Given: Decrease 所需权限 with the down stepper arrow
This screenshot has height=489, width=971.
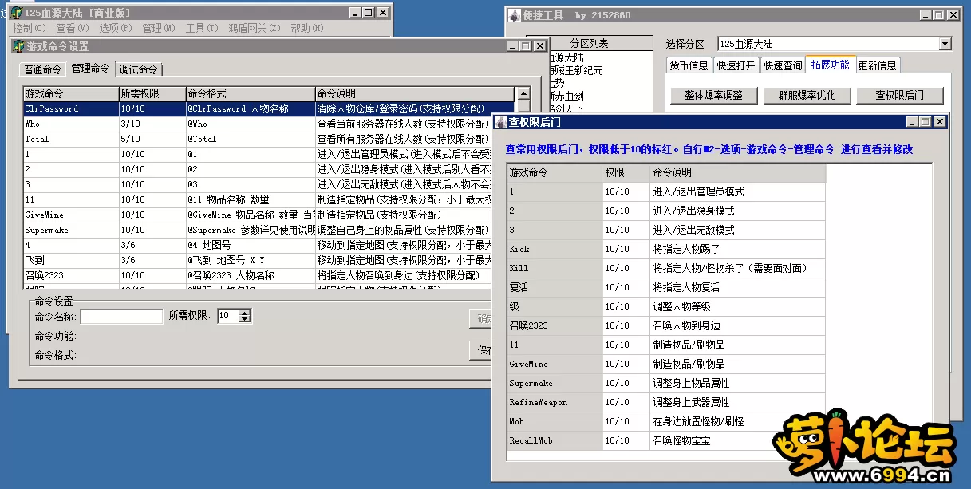Looking at the screenshot, I should click(244, 319).
